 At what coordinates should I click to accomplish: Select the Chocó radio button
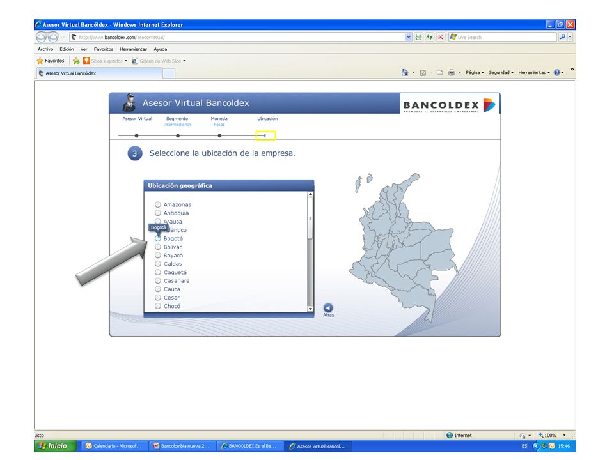point(158,306)
